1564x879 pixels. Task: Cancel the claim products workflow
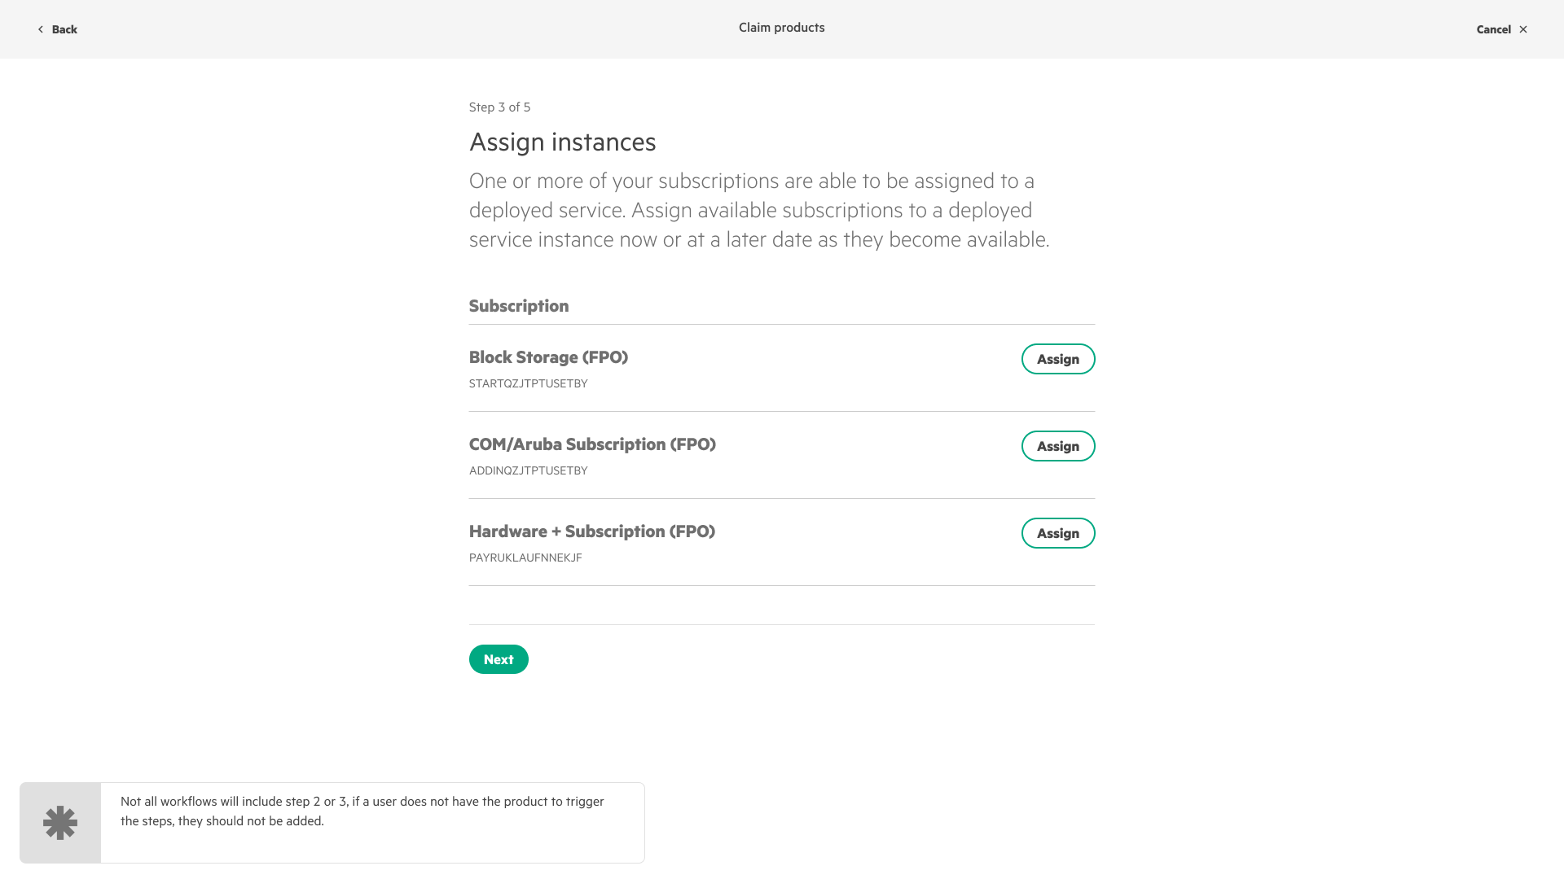(1493, 29)
